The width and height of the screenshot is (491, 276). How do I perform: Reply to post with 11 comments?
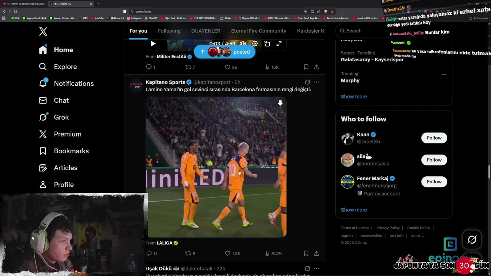tap(152, 253)
